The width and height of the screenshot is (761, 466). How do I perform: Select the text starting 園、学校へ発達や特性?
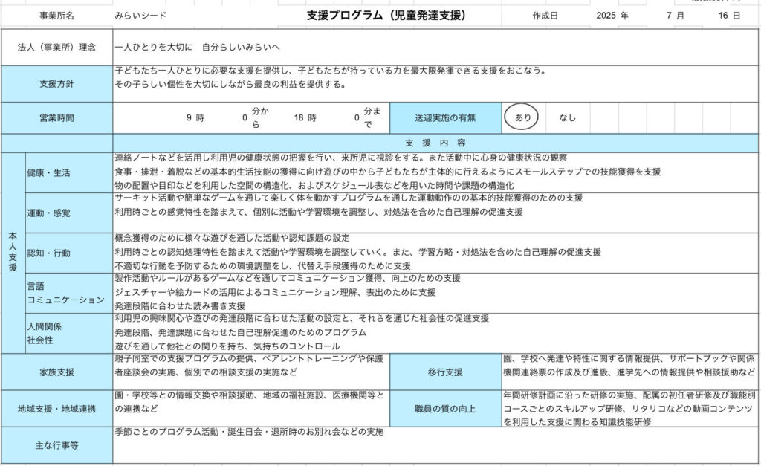tap(629, 366)
